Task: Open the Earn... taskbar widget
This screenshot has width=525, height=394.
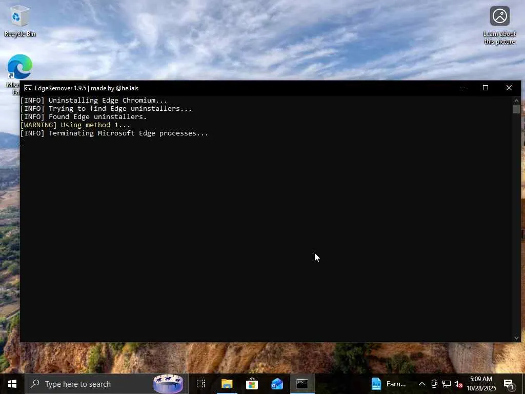Action: tap(390, 384)
